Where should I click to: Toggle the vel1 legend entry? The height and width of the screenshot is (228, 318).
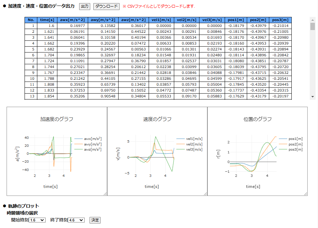pyautogui.click(x=194, y=139)
